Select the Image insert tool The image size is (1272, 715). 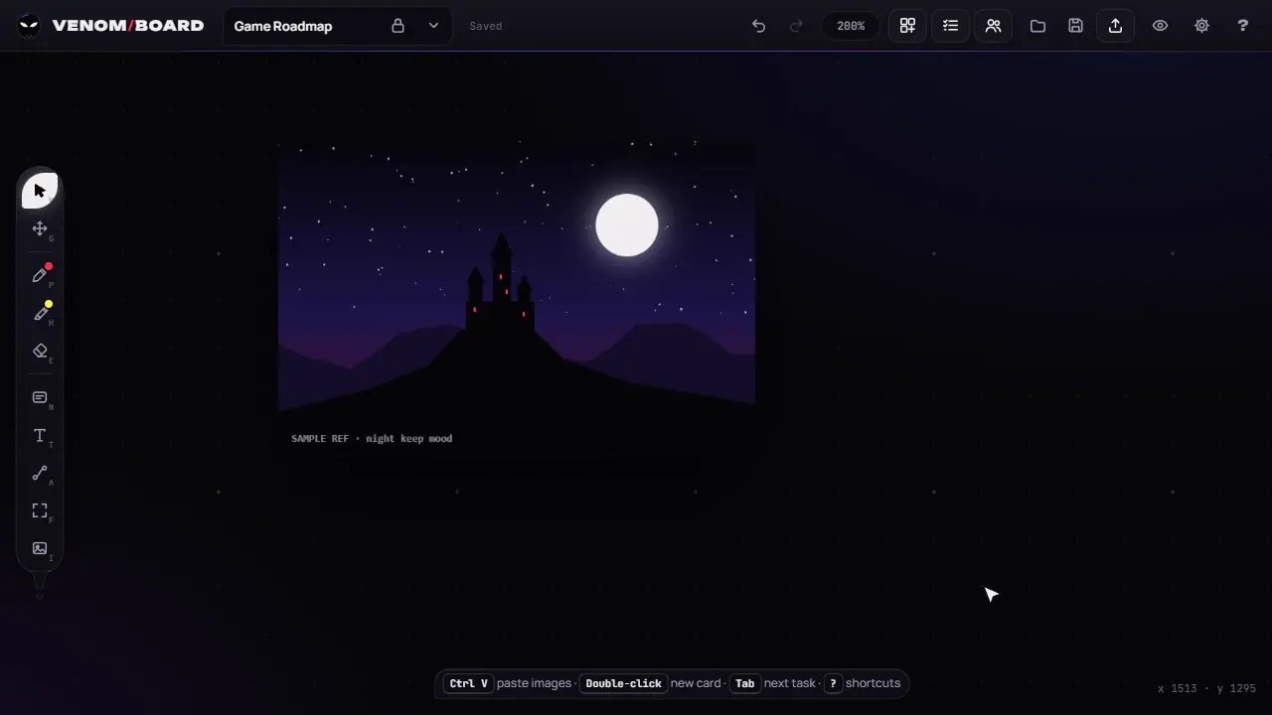click(x=40, y=548)
